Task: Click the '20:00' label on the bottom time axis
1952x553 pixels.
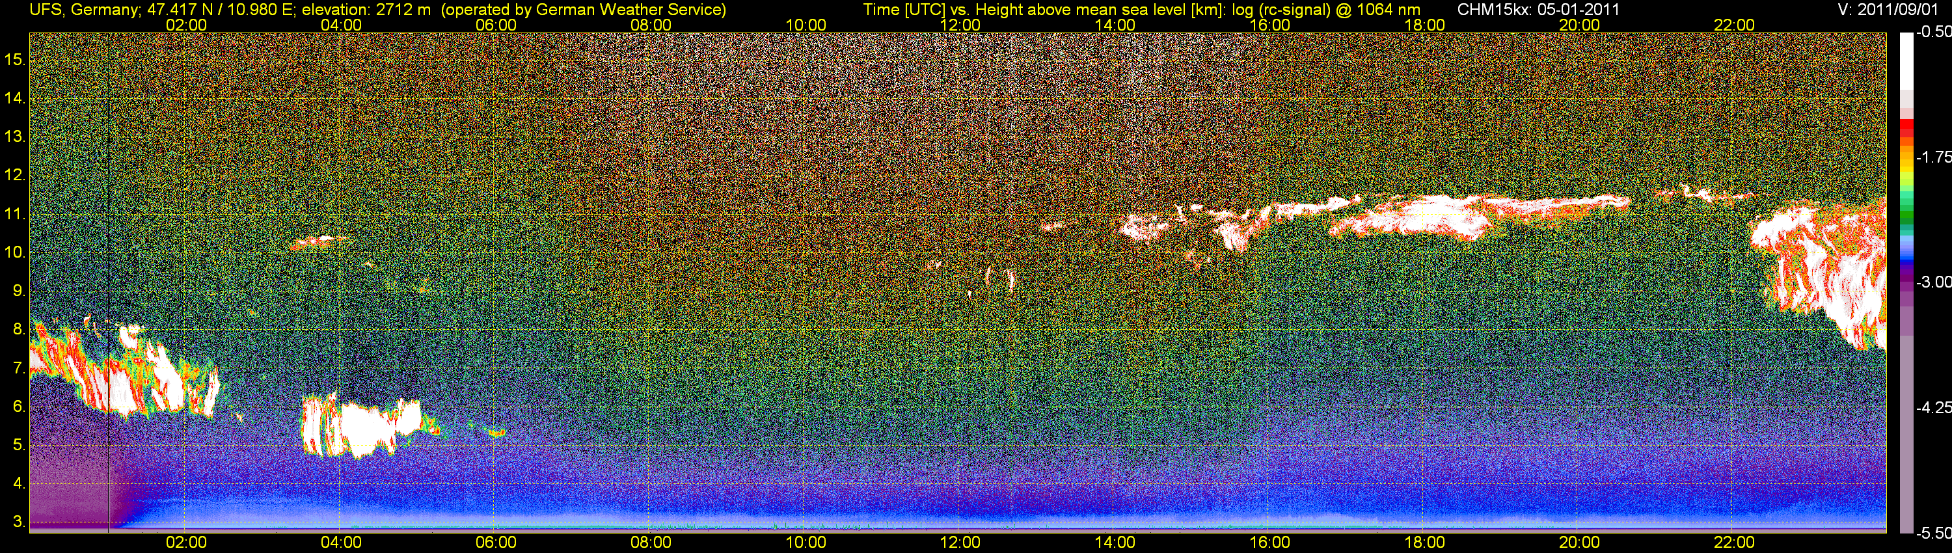Action: point(1579,543)
